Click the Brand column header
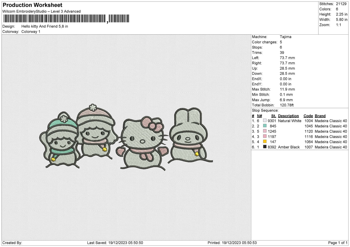The image size is (350, 247). [x=320, y=116]
